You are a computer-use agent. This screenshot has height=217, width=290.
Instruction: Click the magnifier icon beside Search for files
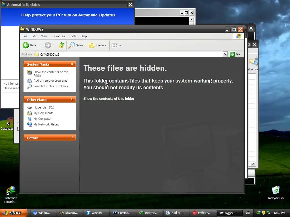click(29, 86)
